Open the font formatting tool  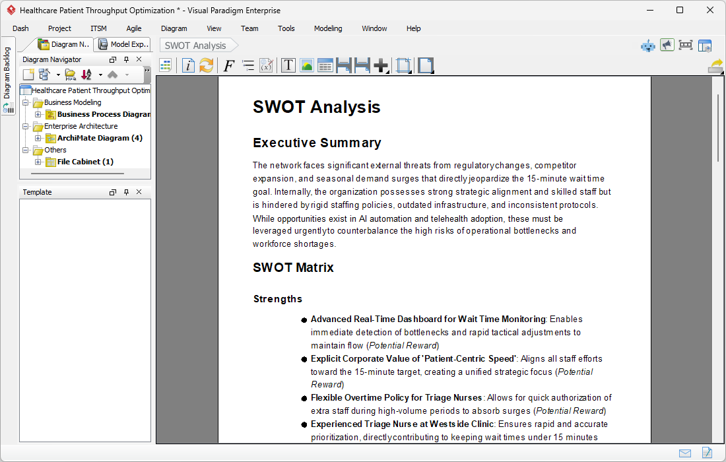click(x=228, y=65)
